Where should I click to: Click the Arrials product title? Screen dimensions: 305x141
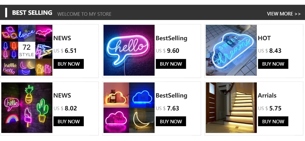point(267,96)
